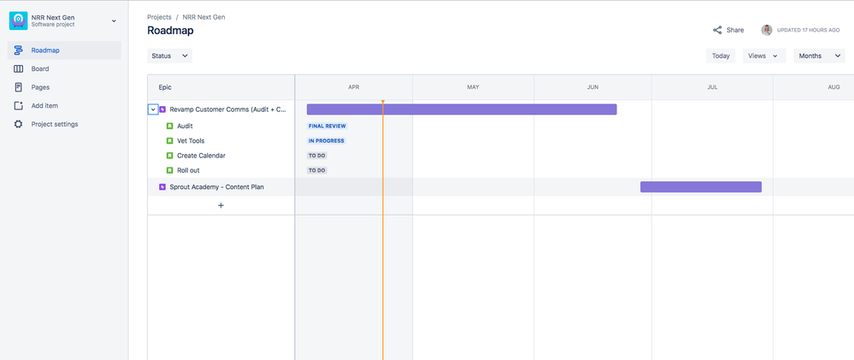The width and height of the screenshot is (854, 360).
Task: Click the JUL month header
Action: click(712, 87)
